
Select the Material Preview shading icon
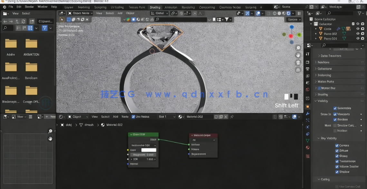pos(283,14)
